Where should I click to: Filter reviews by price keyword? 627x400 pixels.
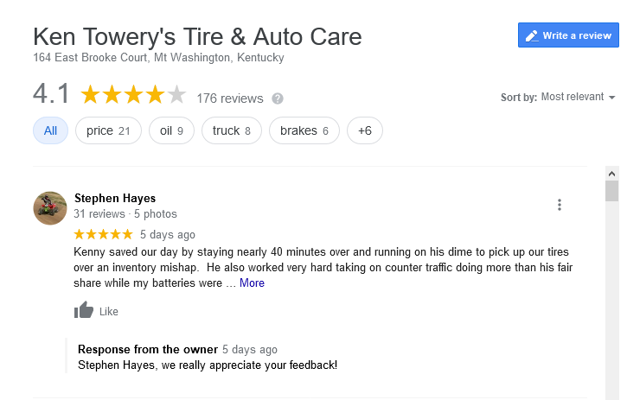click(x=108, y=130)
